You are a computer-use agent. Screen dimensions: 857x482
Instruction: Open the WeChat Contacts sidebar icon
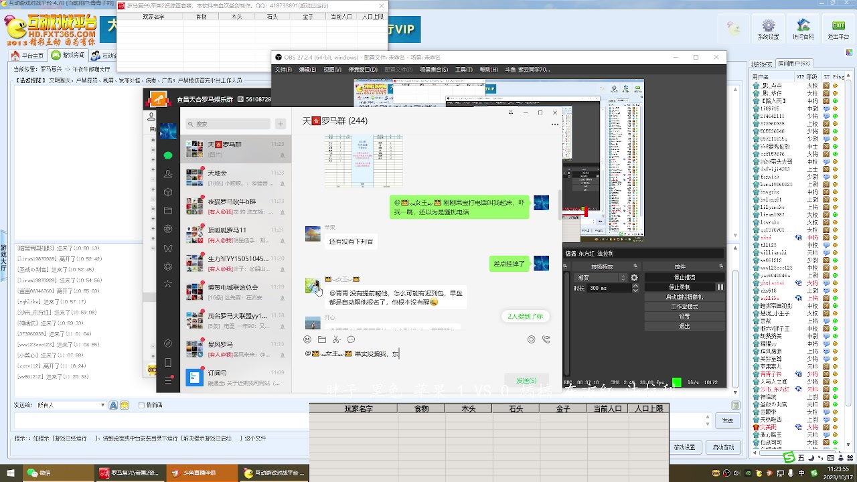tap(168, 174)
